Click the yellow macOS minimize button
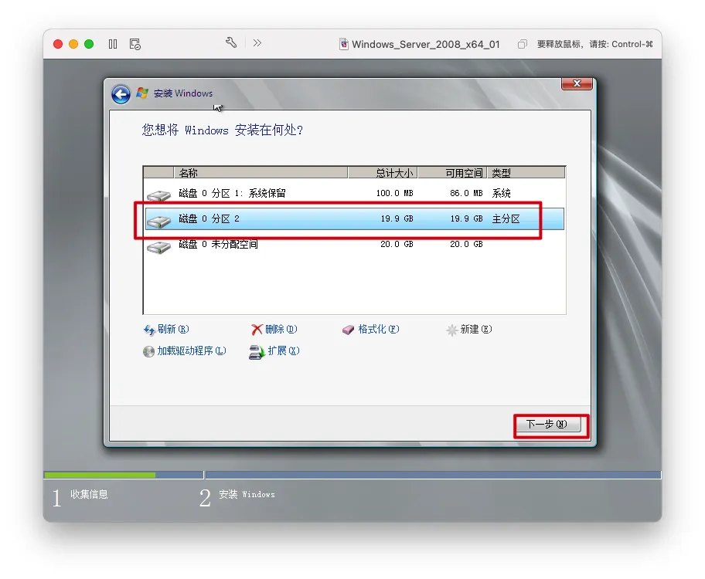 tap(73, 44)
